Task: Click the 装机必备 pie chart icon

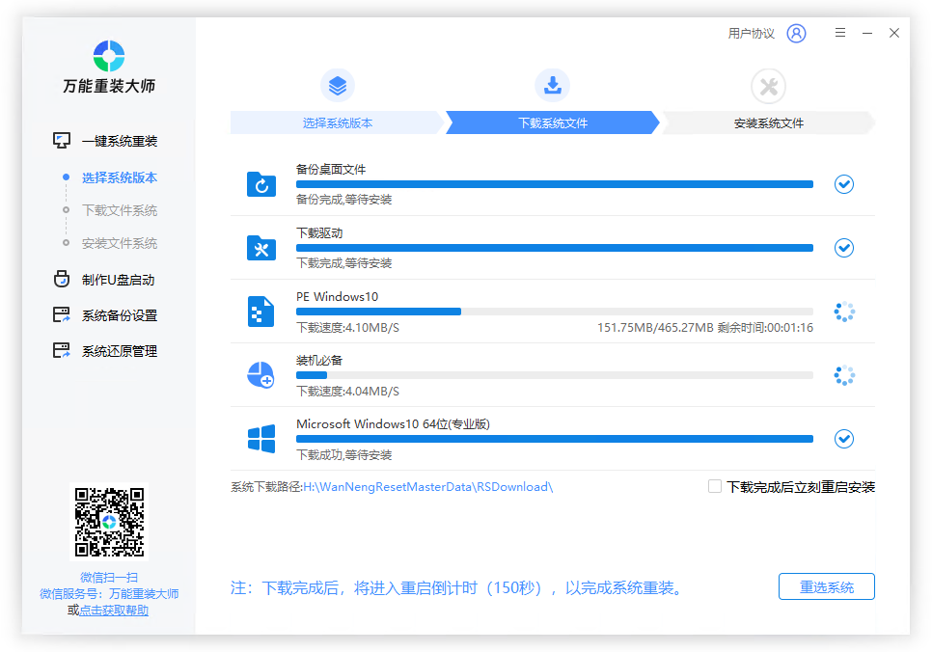Action: point(260,375)
